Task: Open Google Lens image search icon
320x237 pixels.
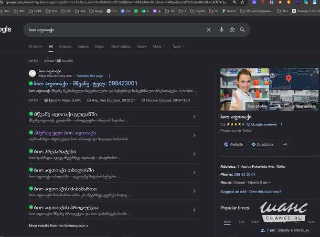Action: [232, 30]
